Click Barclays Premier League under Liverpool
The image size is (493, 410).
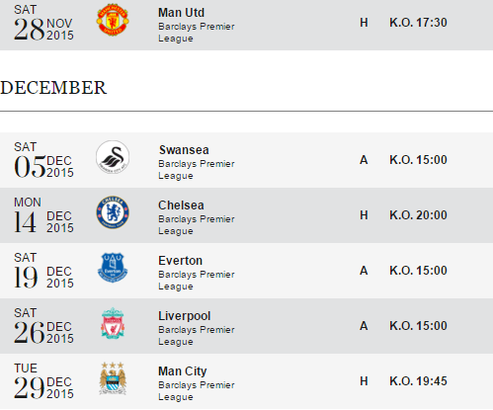[197, 336]
